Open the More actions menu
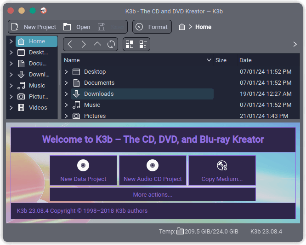Screen dimensions: 306x245 coord(153,194)
